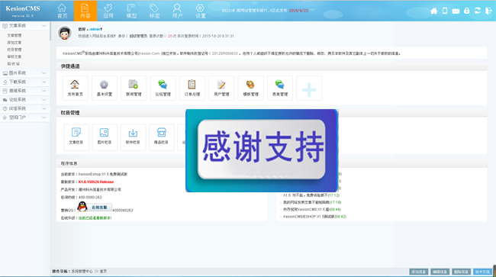Open the admin username link

95,29
